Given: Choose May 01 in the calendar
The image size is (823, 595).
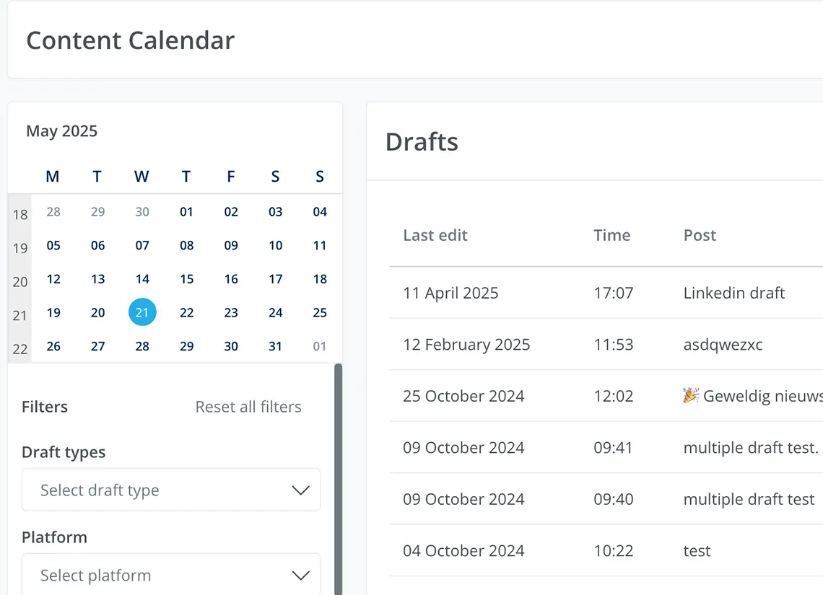Looking at the screenshot, I should pyautogui.click(x=186, y=212).
